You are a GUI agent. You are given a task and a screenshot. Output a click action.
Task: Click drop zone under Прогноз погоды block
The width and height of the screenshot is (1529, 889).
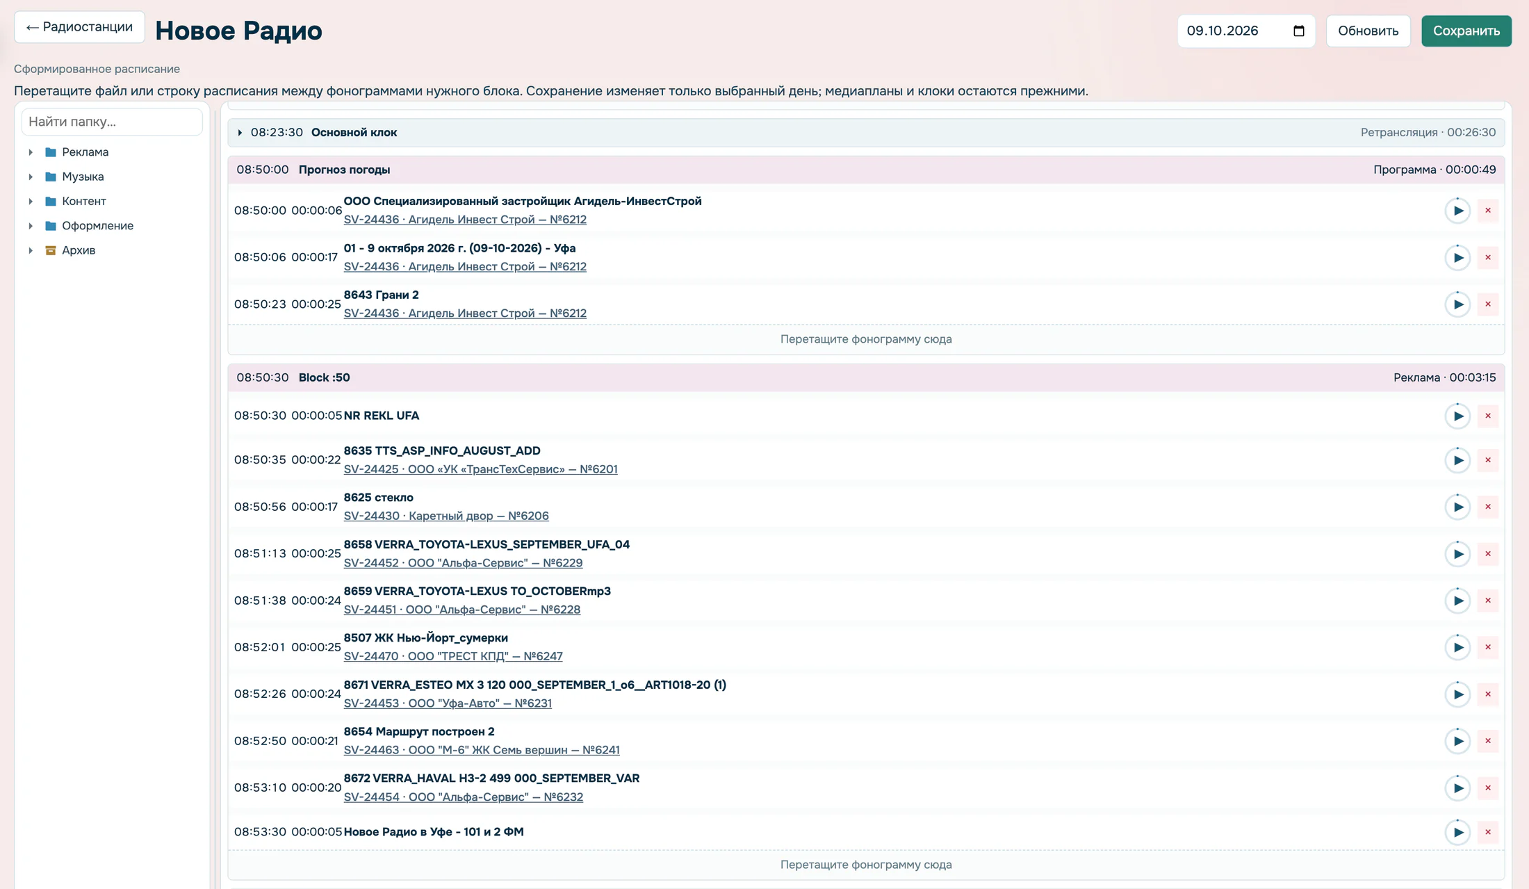tap(866, 339)
